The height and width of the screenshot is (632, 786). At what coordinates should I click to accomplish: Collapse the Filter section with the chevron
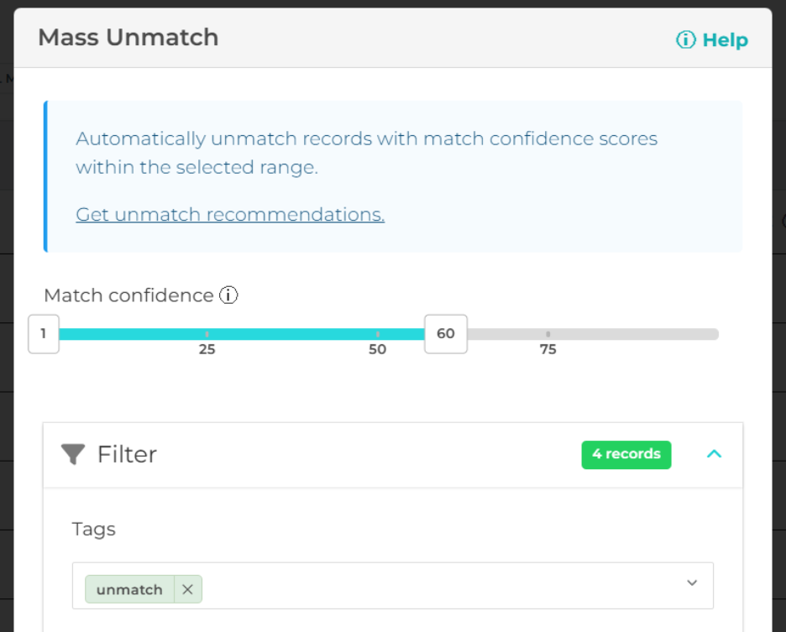714,454
